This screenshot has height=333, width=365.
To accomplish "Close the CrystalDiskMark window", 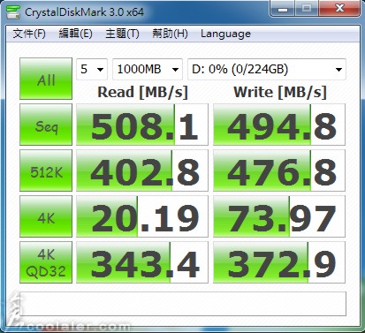I will point(339,9).
